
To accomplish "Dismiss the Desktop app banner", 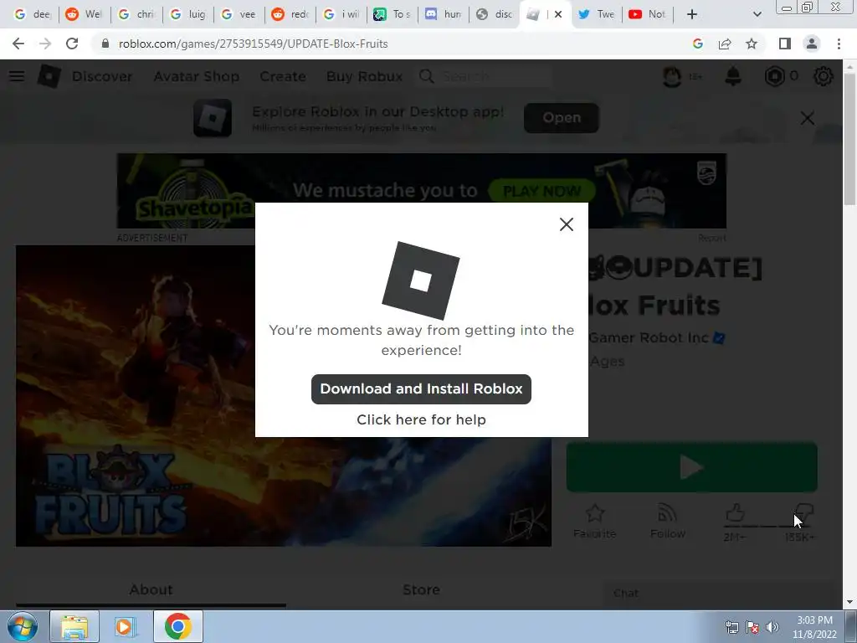I will coord(808,118).
